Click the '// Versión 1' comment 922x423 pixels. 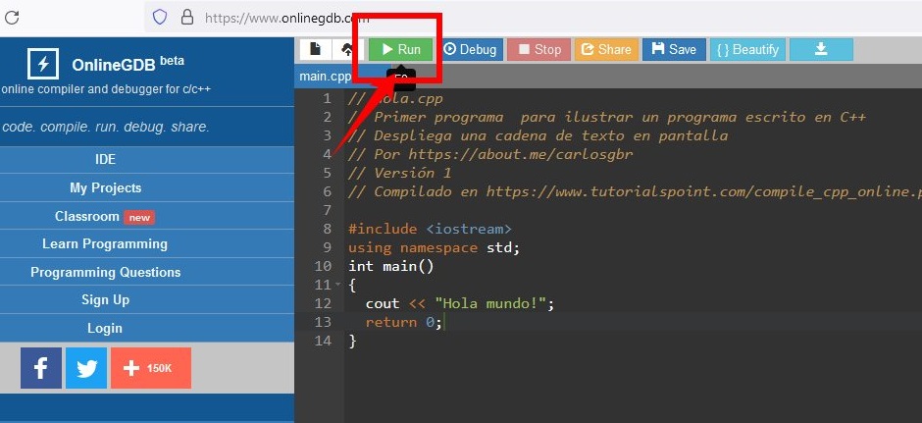coord(400,173)
